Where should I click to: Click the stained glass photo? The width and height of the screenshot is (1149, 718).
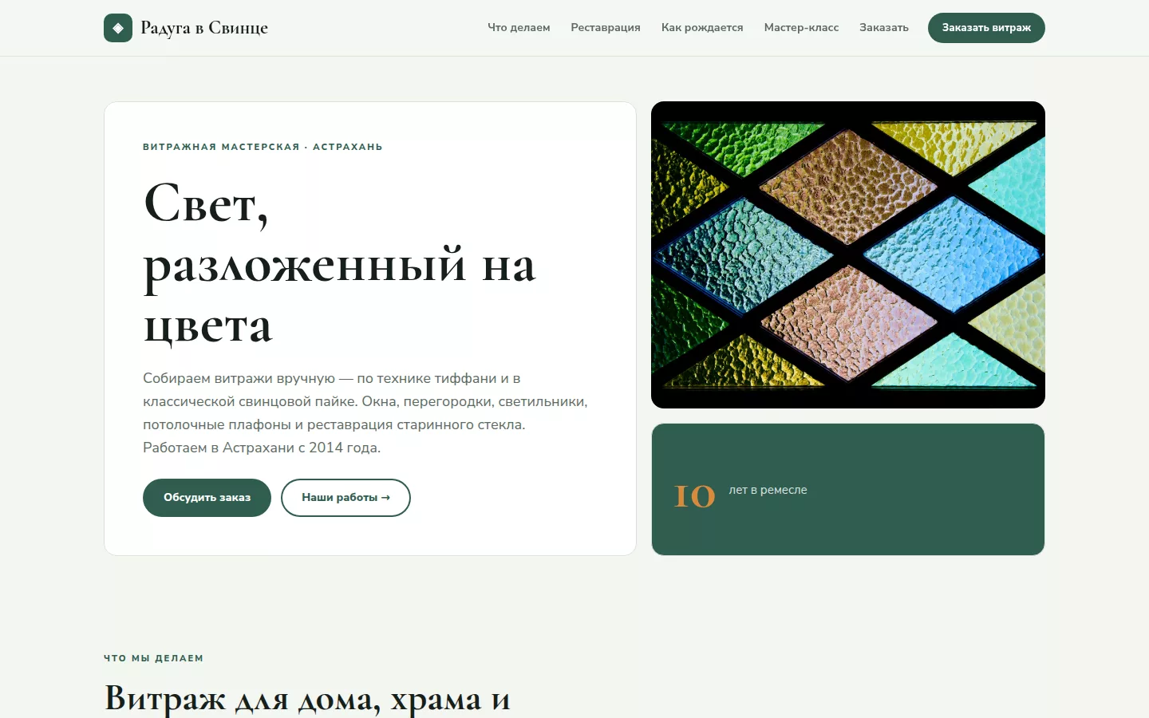point(848,254)
